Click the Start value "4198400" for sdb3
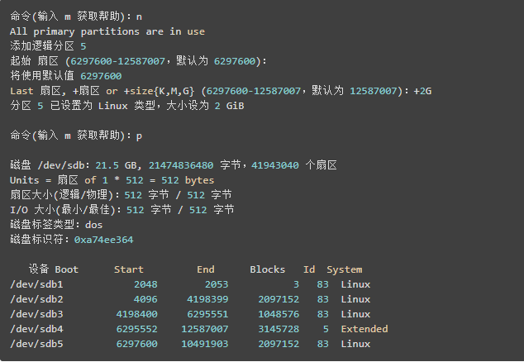 (136, 314)
